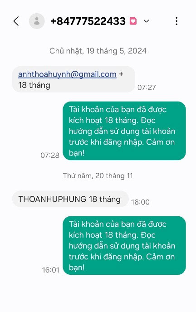Open the contact avatar profile picture
The width and height of the screenshot is (196, 312).
click(37, 21)
